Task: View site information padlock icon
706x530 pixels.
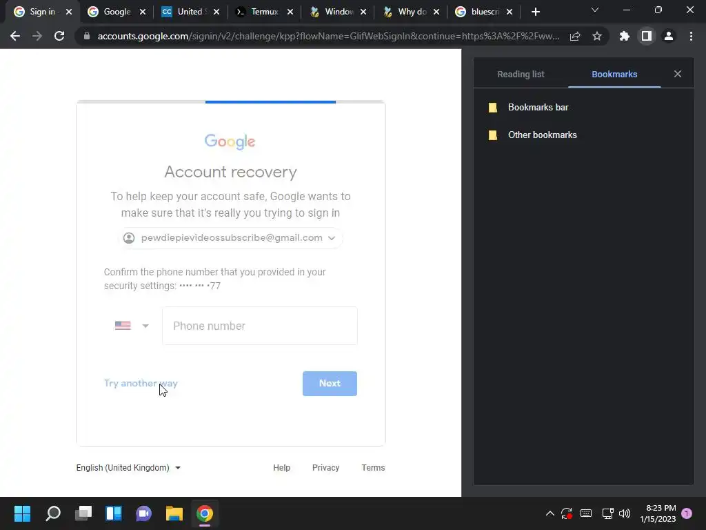Action: coord(87,36)
